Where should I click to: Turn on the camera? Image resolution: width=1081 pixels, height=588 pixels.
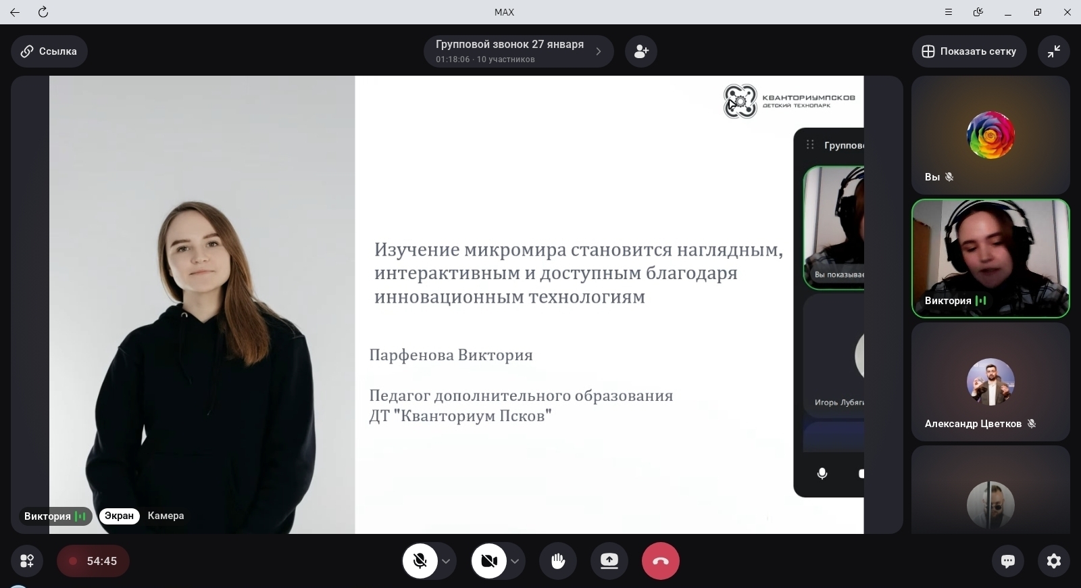(488, 561)
